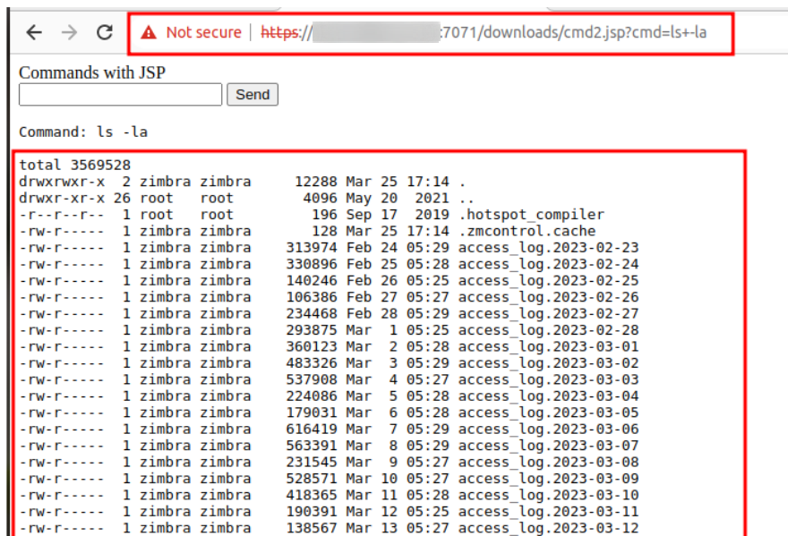Click access_log.2023-03-01 file name
Screen dimensions: 788x536
(x=548, y=346)
